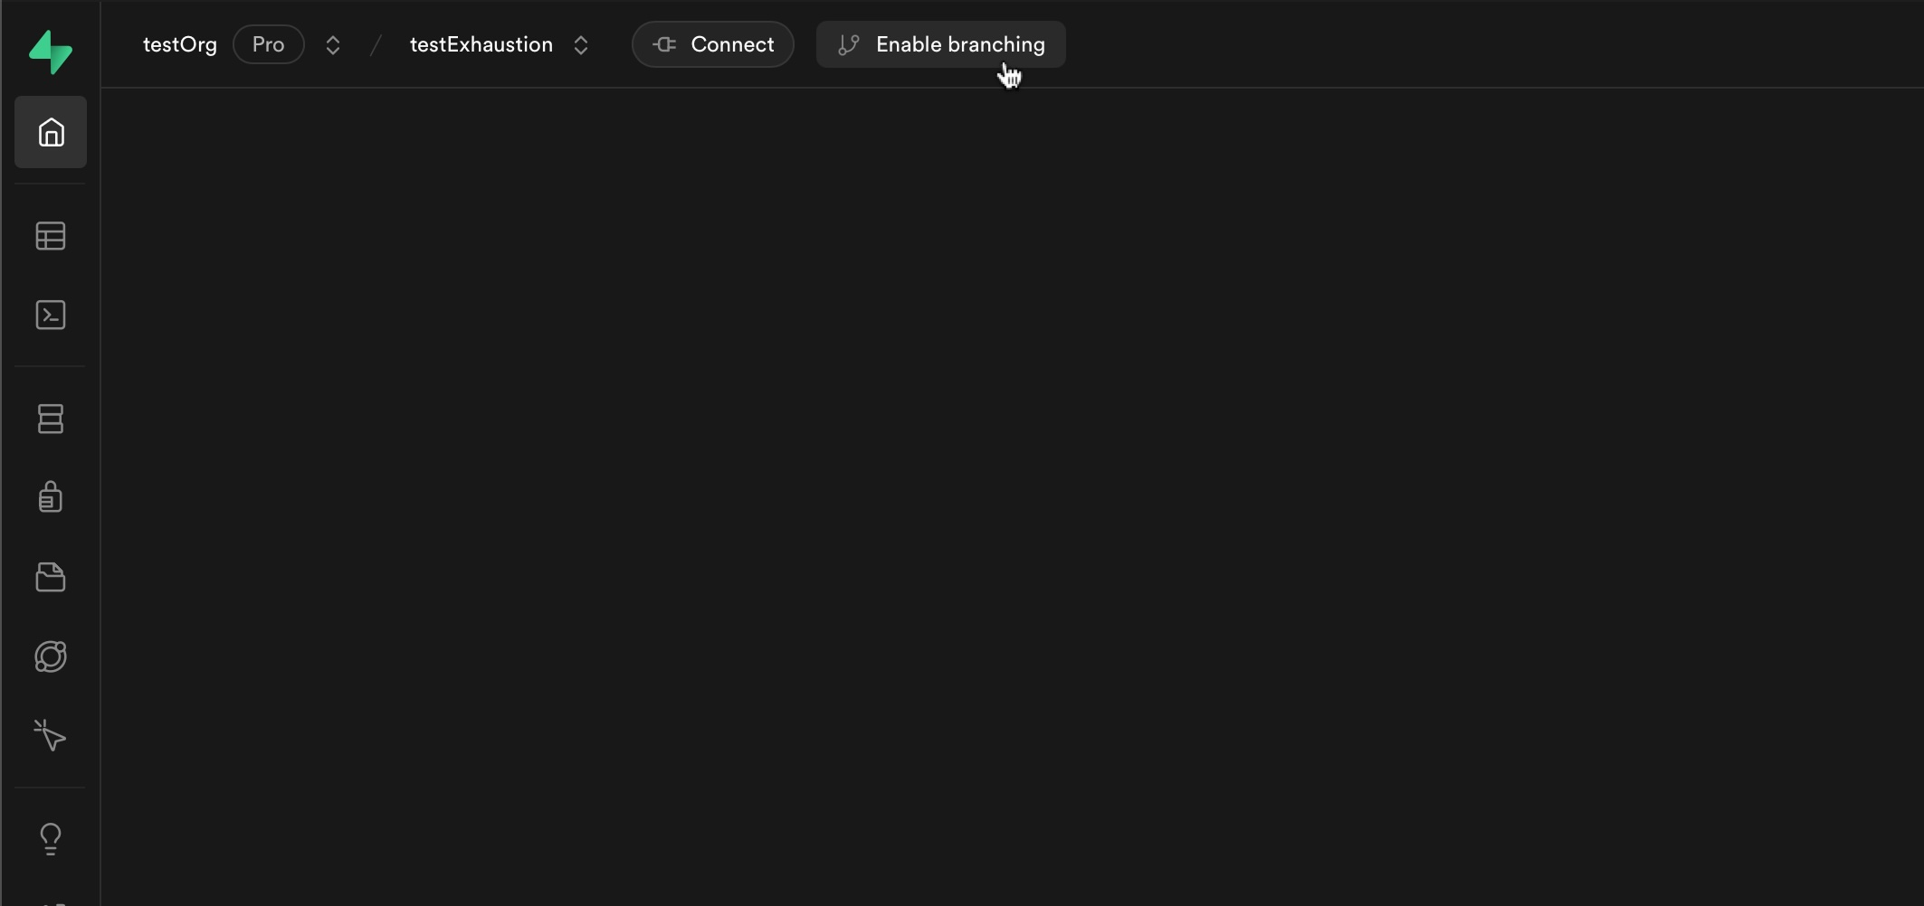Click the Connect button
The width and height of the screenshot is (1924, 906).
coord(713,44)
